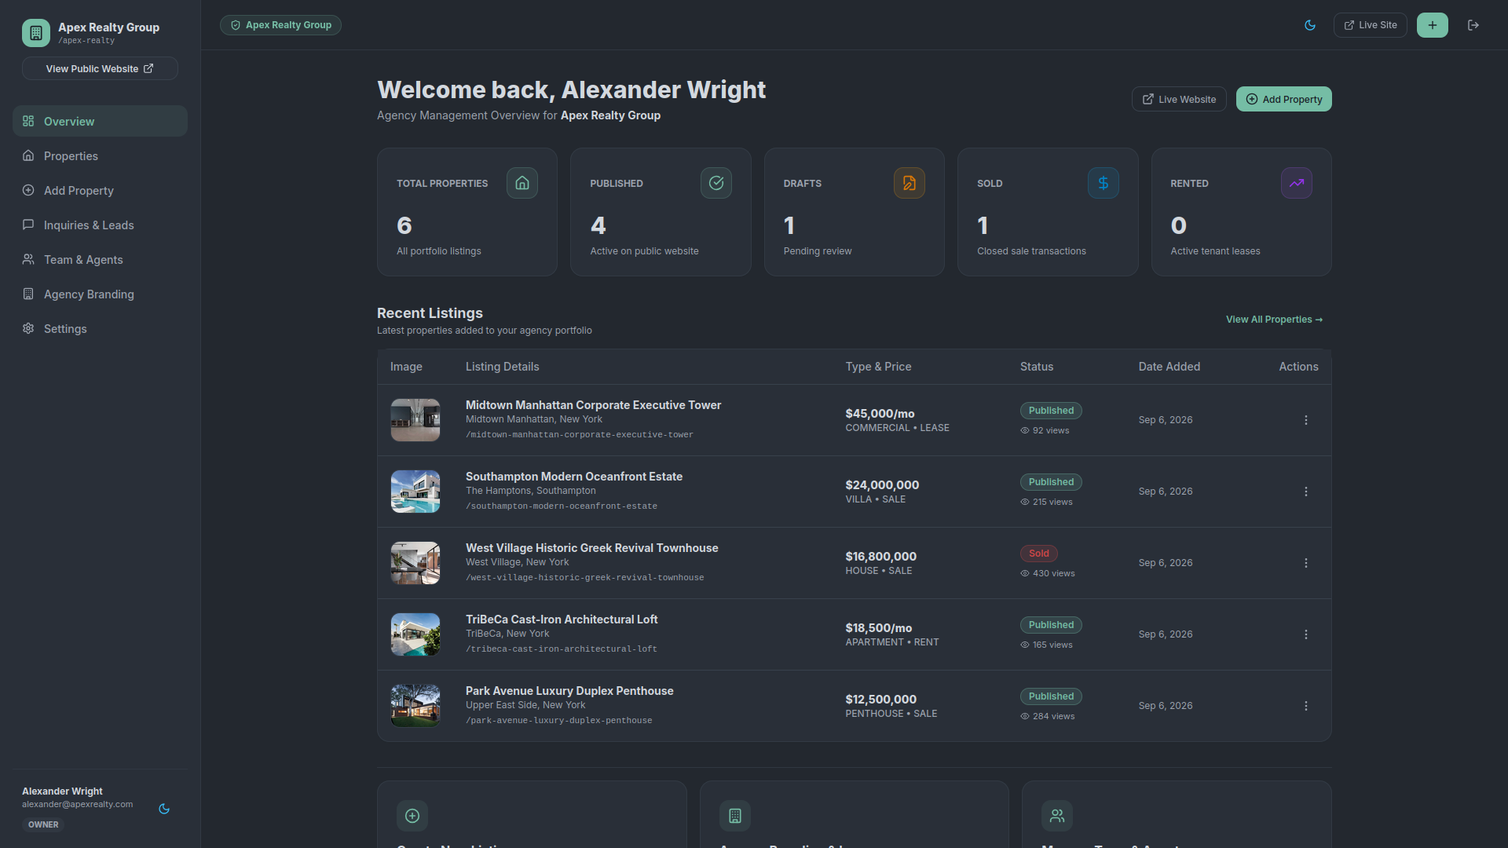Open Inquiries & Leads in the sidebar
The height and width of the screenshot is (848, 1508).
click(100, 225)
